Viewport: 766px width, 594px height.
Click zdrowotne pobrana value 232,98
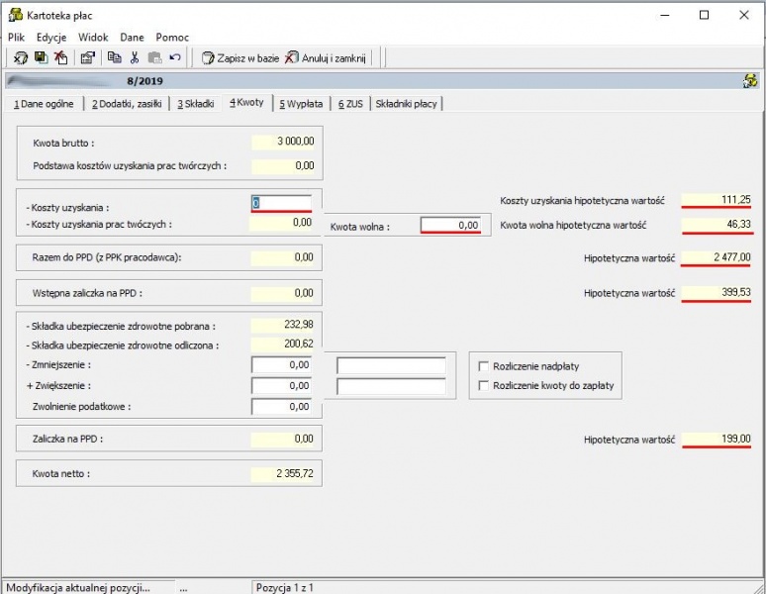[x=282, y=325]
